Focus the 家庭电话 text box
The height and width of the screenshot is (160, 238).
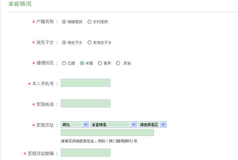pos(86,104)
